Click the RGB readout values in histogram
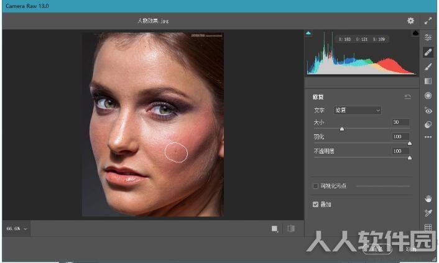Viewport: 439px width, 263px height. [x=362, y=39]
